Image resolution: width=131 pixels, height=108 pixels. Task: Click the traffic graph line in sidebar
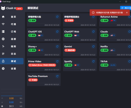(12, 96)
